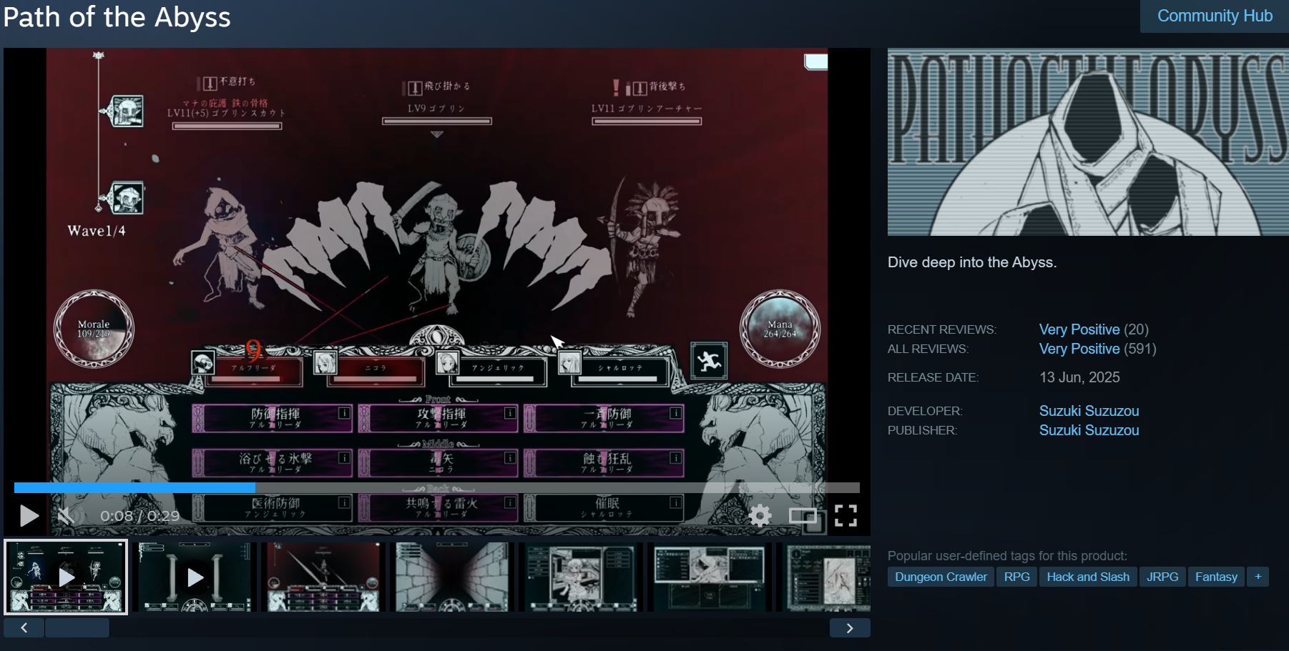Play the game trailer video
Viewport: 1289px width, 651px height.
tap(29, 515)
